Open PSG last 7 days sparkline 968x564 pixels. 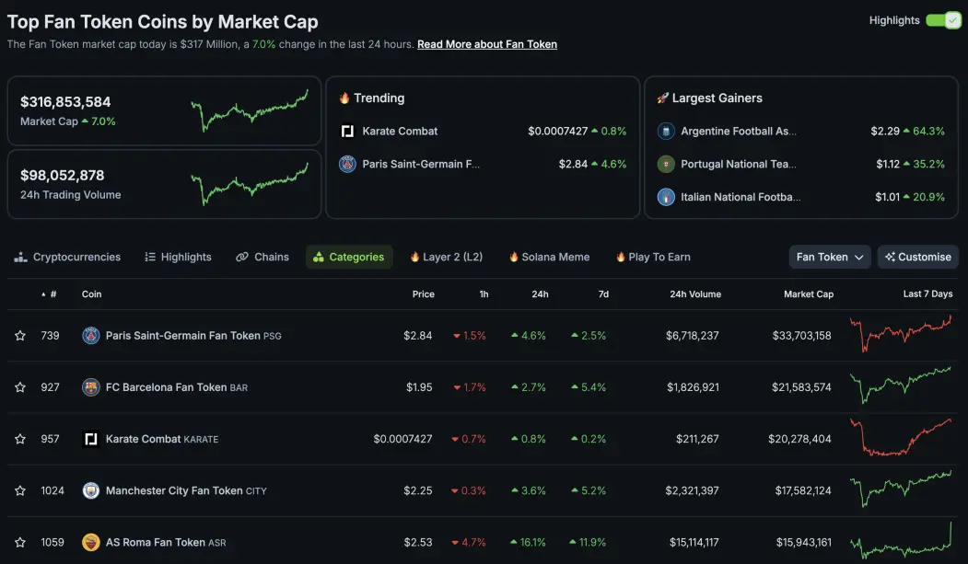point(901,333)
